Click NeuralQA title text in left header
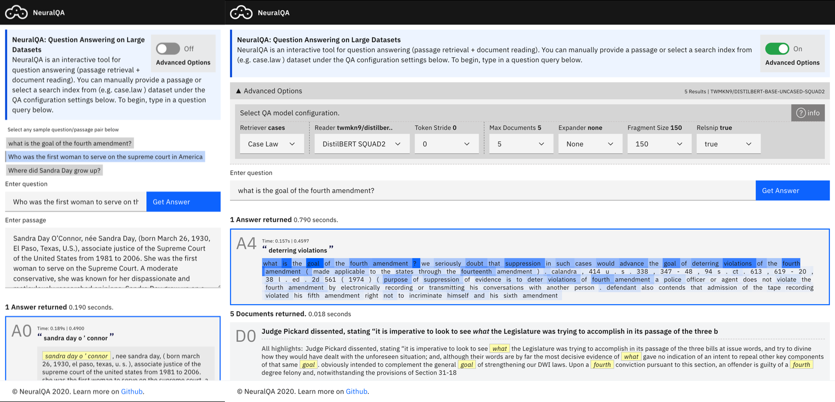The image size is (835, 402). tap(49, 13)
